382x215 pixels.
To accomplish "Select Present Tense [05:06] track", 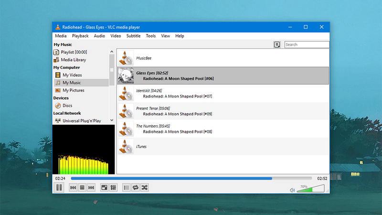I will pyautogui.click(x=223, y=111).
